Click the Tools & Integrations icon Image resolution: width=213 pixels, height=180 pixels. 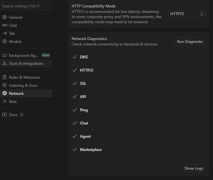pyautogui.click(x=5, y=64)
